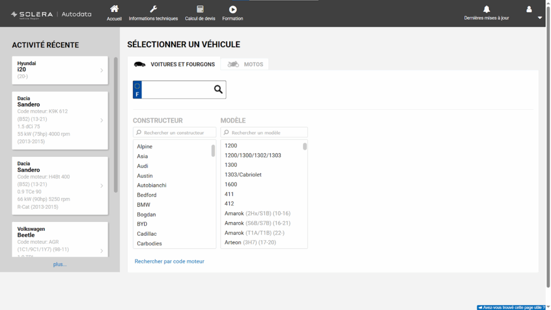Select Autobianchi constructor
Viewport: 551px width, 310px height.
151,185
